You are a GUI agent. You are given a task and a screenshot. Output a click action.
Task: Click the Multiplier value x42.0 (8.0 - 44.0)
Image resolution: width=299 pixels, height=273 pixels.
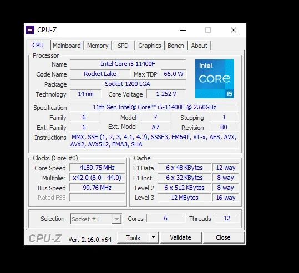pos(97,178)
